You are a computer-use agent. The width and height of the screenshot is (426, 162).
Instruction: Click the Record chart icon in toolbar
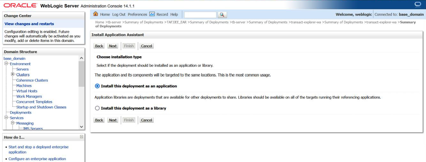[152, 14]
